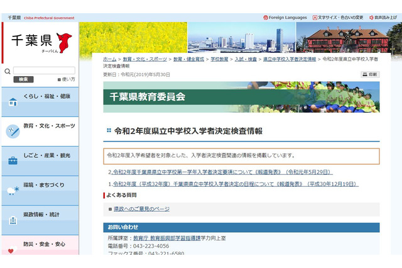Click the 千葉県教育委員会 banner image
The height and width of the screenshot is (268, 402).
click(x=241, y=97)
